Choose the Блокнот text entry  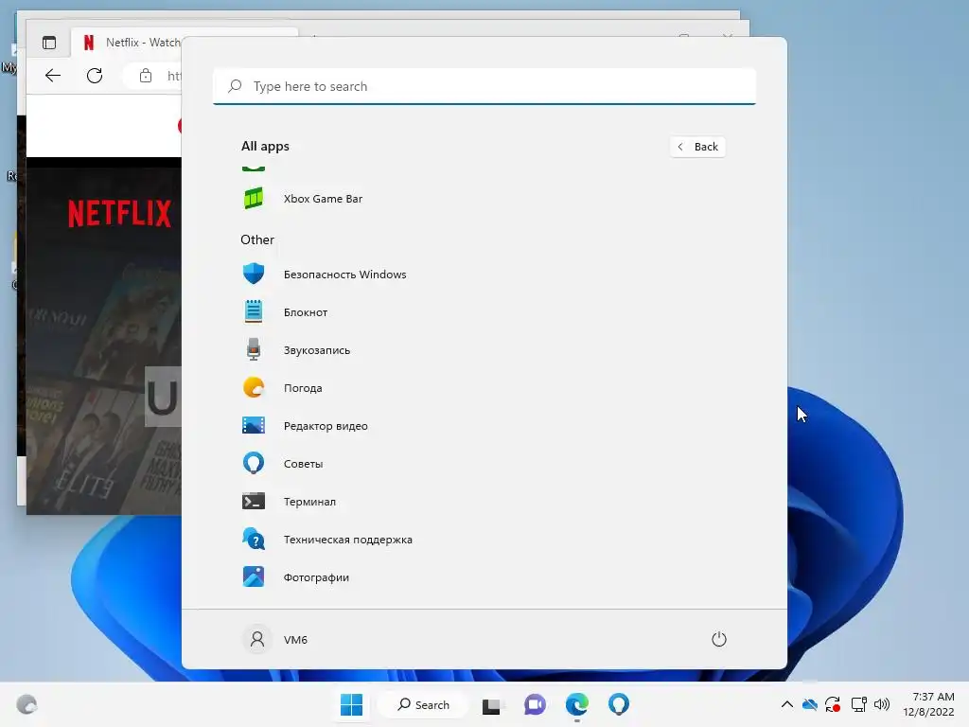click(306, 312)
